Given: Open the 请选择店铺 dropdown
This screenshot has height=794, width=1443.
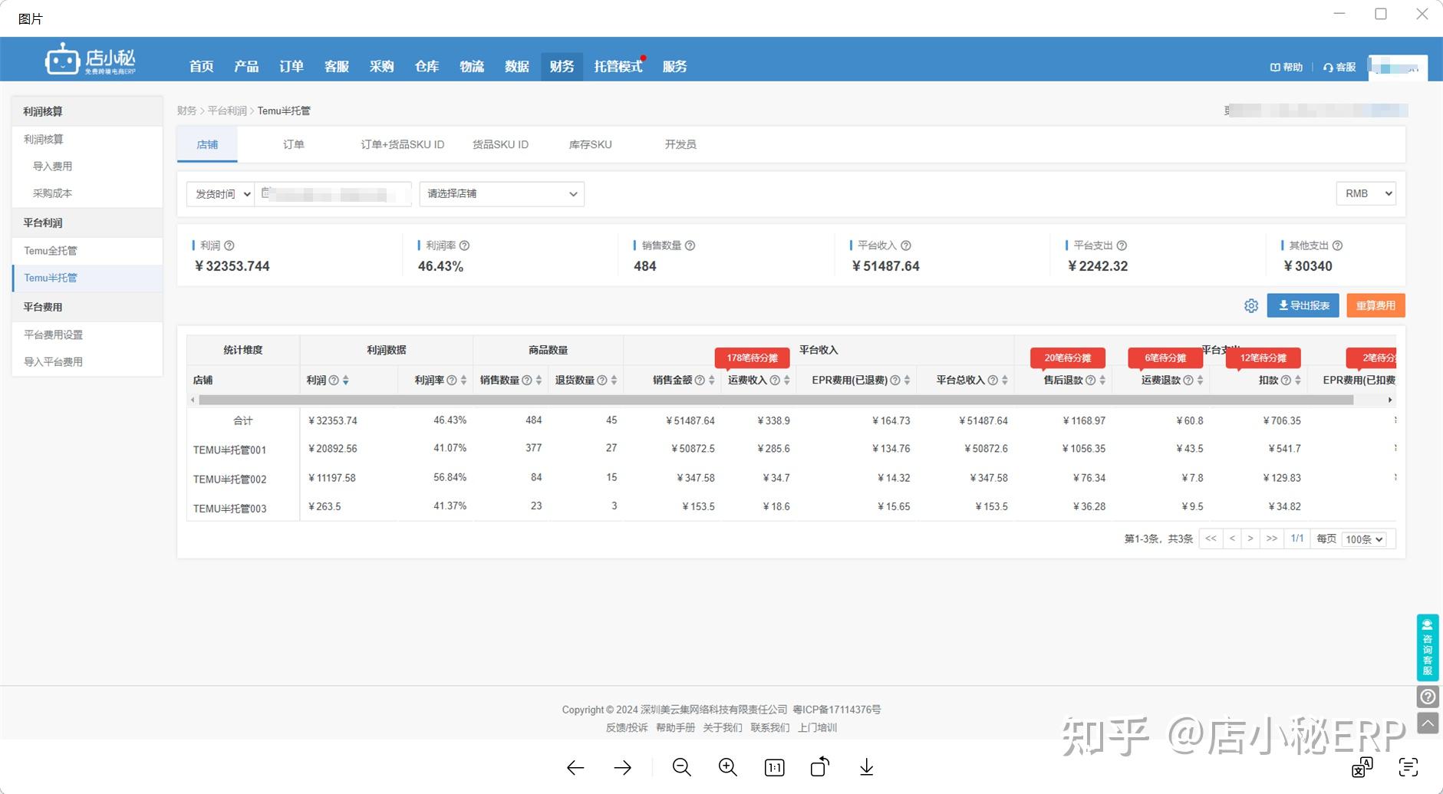Looking at the screenshot, I should (500, 193).
